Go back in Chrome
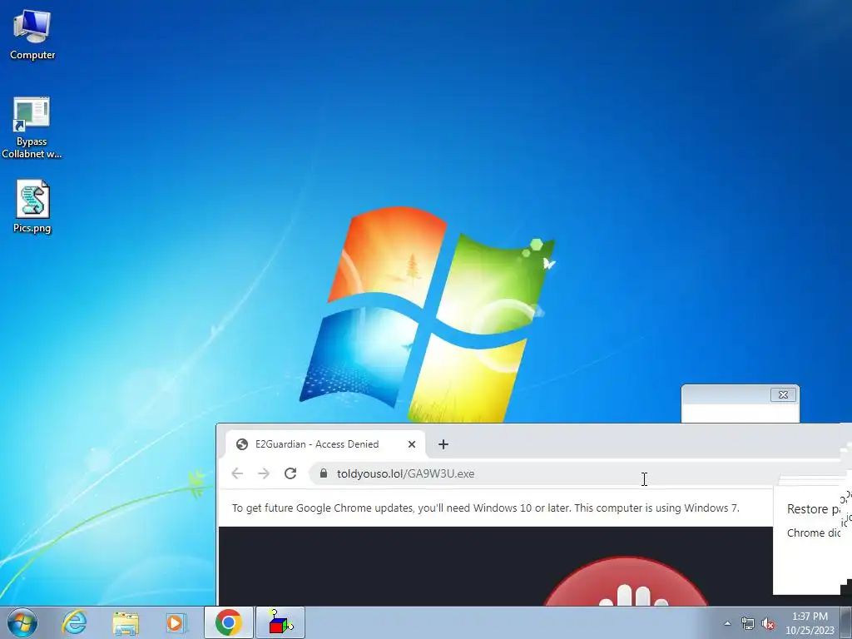This screenshot has height=639, width=852. pyautogui.click(x=237, y=473)
